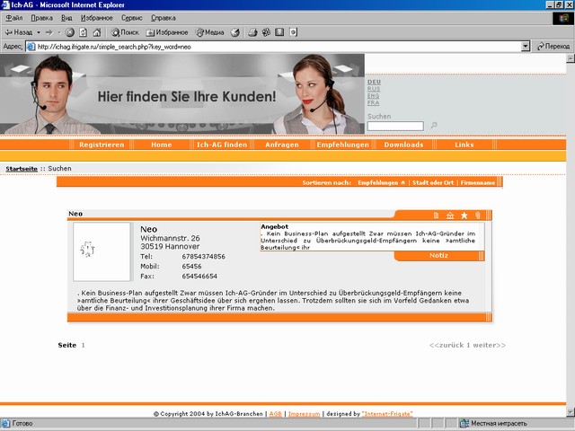Click the page number 1 next to Seite
575x431 pixels.
[x=84, y=345]
